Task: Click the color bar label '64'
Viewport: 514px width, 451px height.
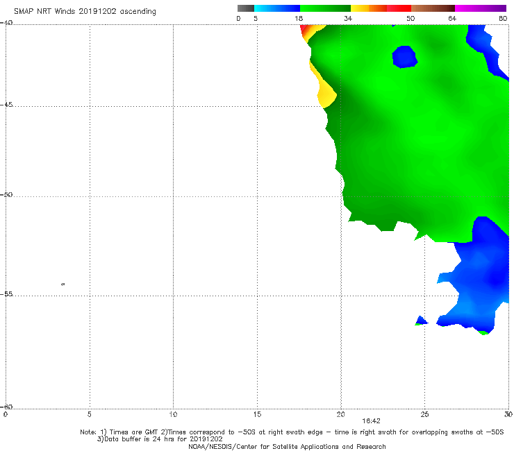Action: coord(452,18)
